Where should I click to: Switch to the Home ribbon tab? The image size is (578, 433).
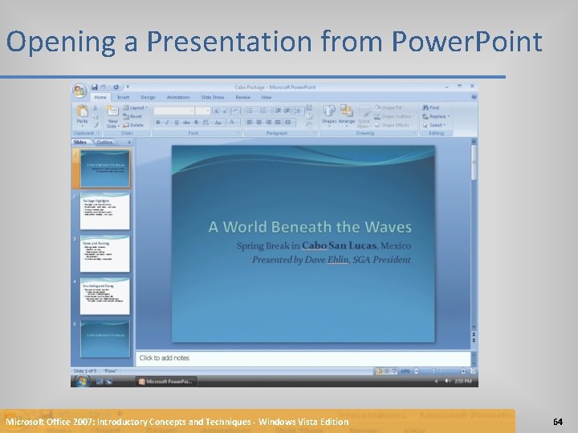tap(100, 97)
